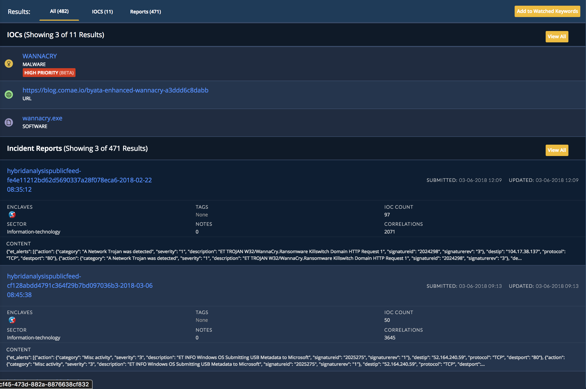Click View All for the IOCs section
The width and height of the screenshot is (586, 389).
[557, 37]
